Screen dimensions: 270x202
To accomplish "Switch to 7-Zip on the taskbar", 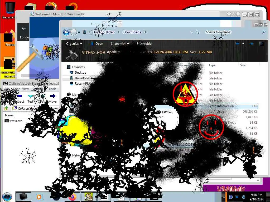I will tap(104, 197).
